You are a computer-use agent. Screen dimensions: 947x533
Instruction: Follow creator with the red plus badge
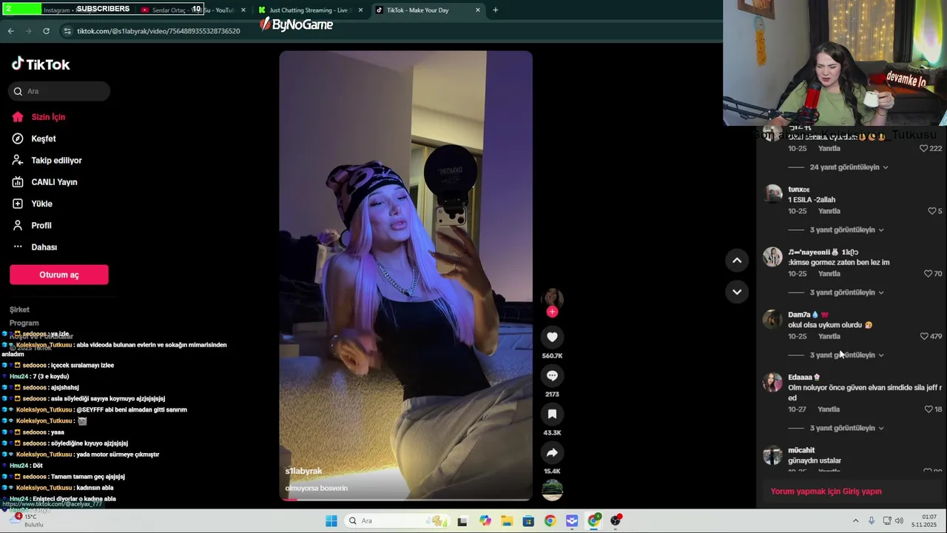[x=552, y=312]
